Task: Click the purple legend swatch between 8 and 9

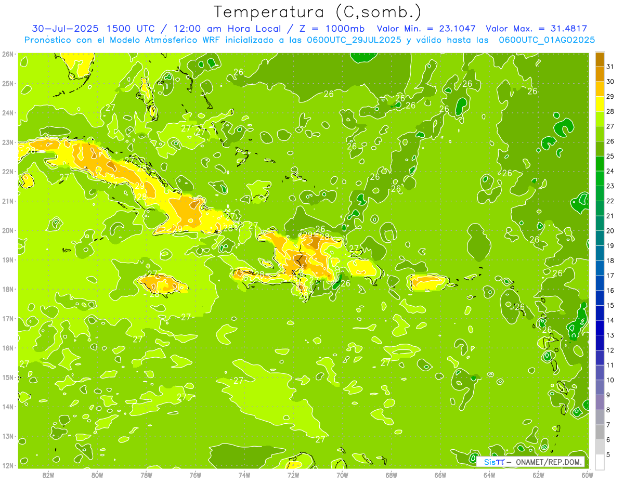Action: click(x=600, y=402)
